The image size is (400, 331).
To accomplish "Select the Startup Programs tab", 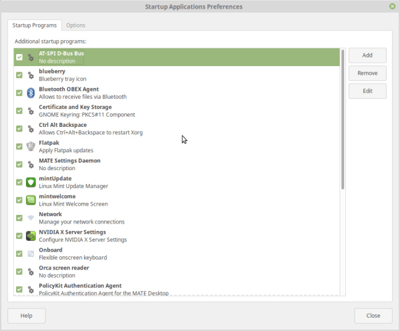I will [x=35, y=25].
